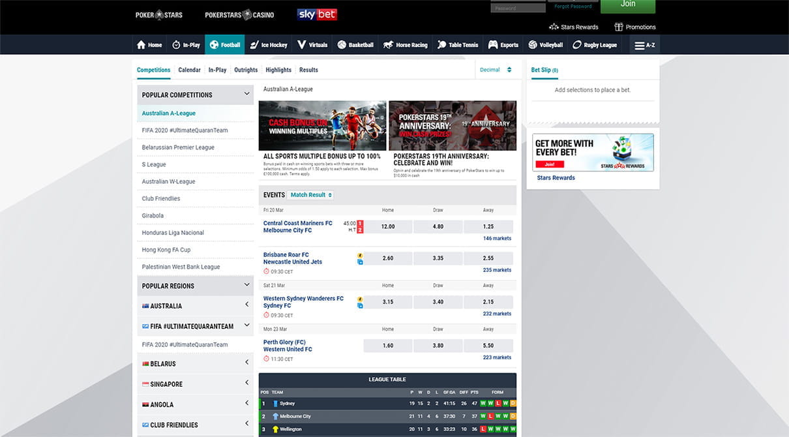789x437 pixels.
Task: Open Perth Glory (FC) match link
Action: tap(284, 342)
